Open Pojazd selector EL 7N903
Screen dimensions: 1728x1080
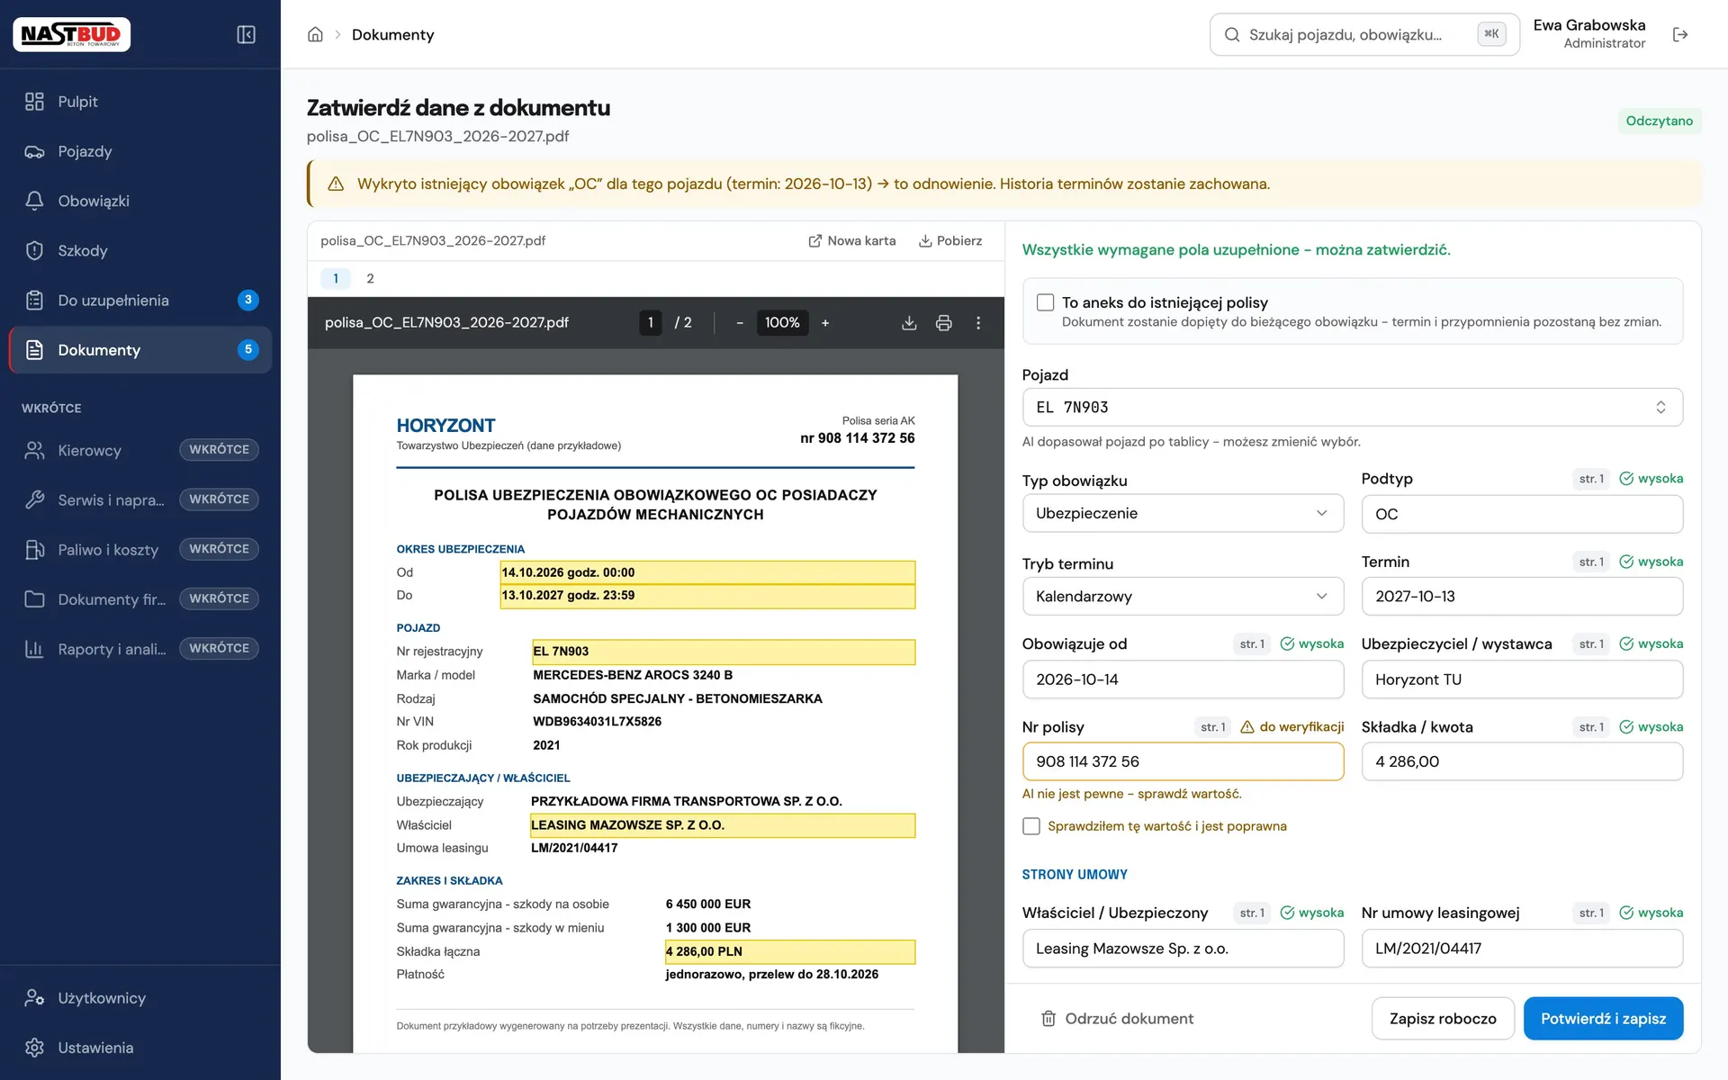coord(1352,408)
